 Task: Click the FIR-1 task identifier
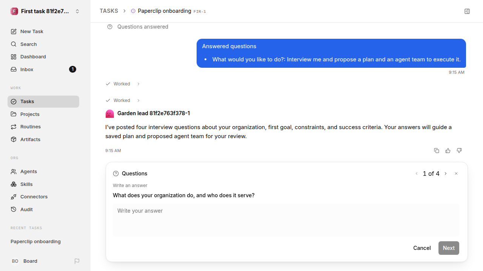pos(200,12)
